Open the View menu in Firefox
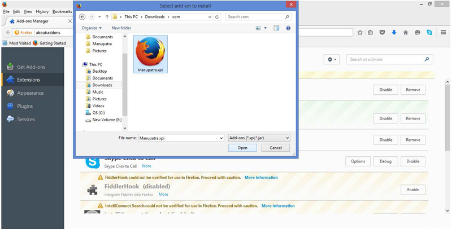The image size is (452, 229). (x=28, y=11)
